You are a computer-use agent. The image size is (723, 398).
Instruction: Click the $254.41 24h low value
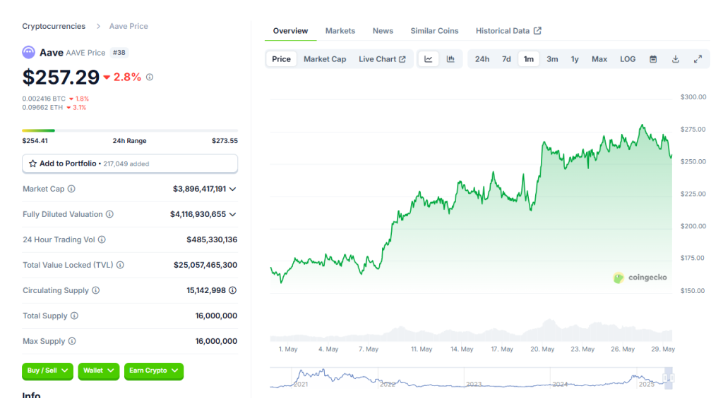tap(35, 141)
